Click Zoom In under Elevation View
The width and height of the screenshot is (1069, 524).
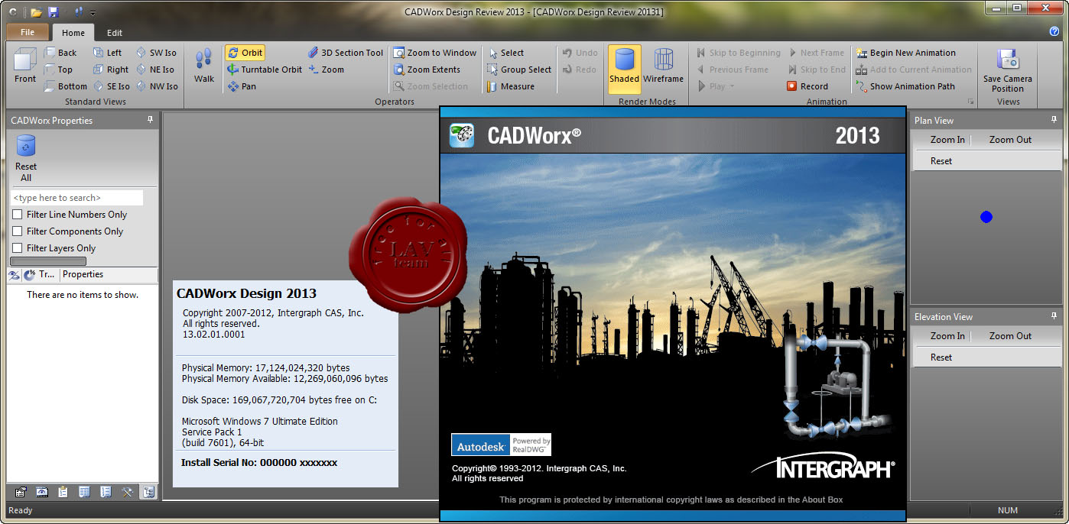(x=947, y=336)
